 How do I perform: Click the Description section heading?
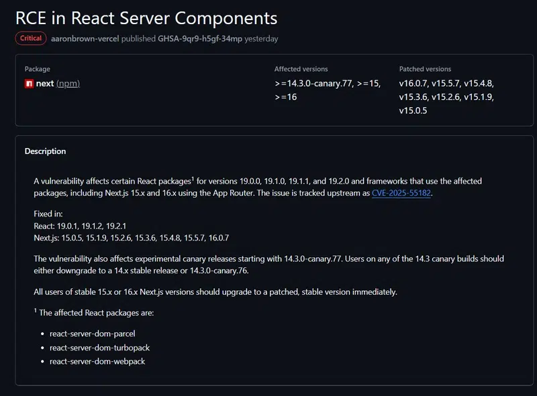[46, 151]
